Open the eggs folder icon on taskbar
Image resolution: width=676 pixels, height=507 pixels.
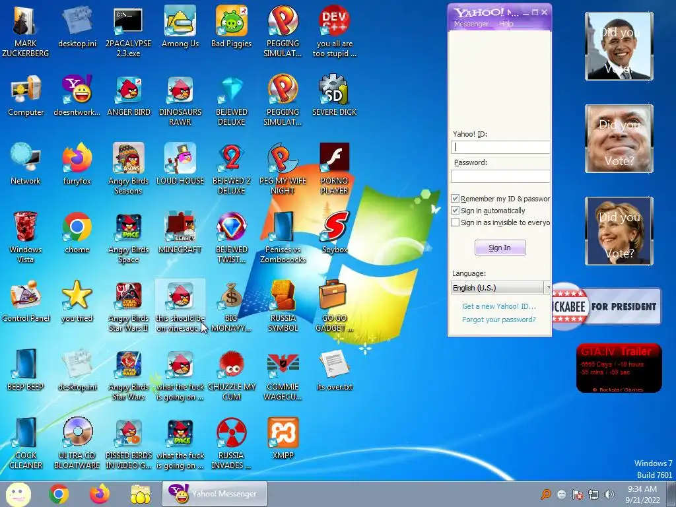141,494
